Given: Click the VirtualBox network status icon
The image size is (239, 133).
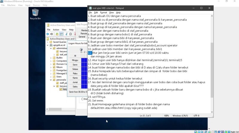Looking at the screenshot, I should (x=206, y=132).
